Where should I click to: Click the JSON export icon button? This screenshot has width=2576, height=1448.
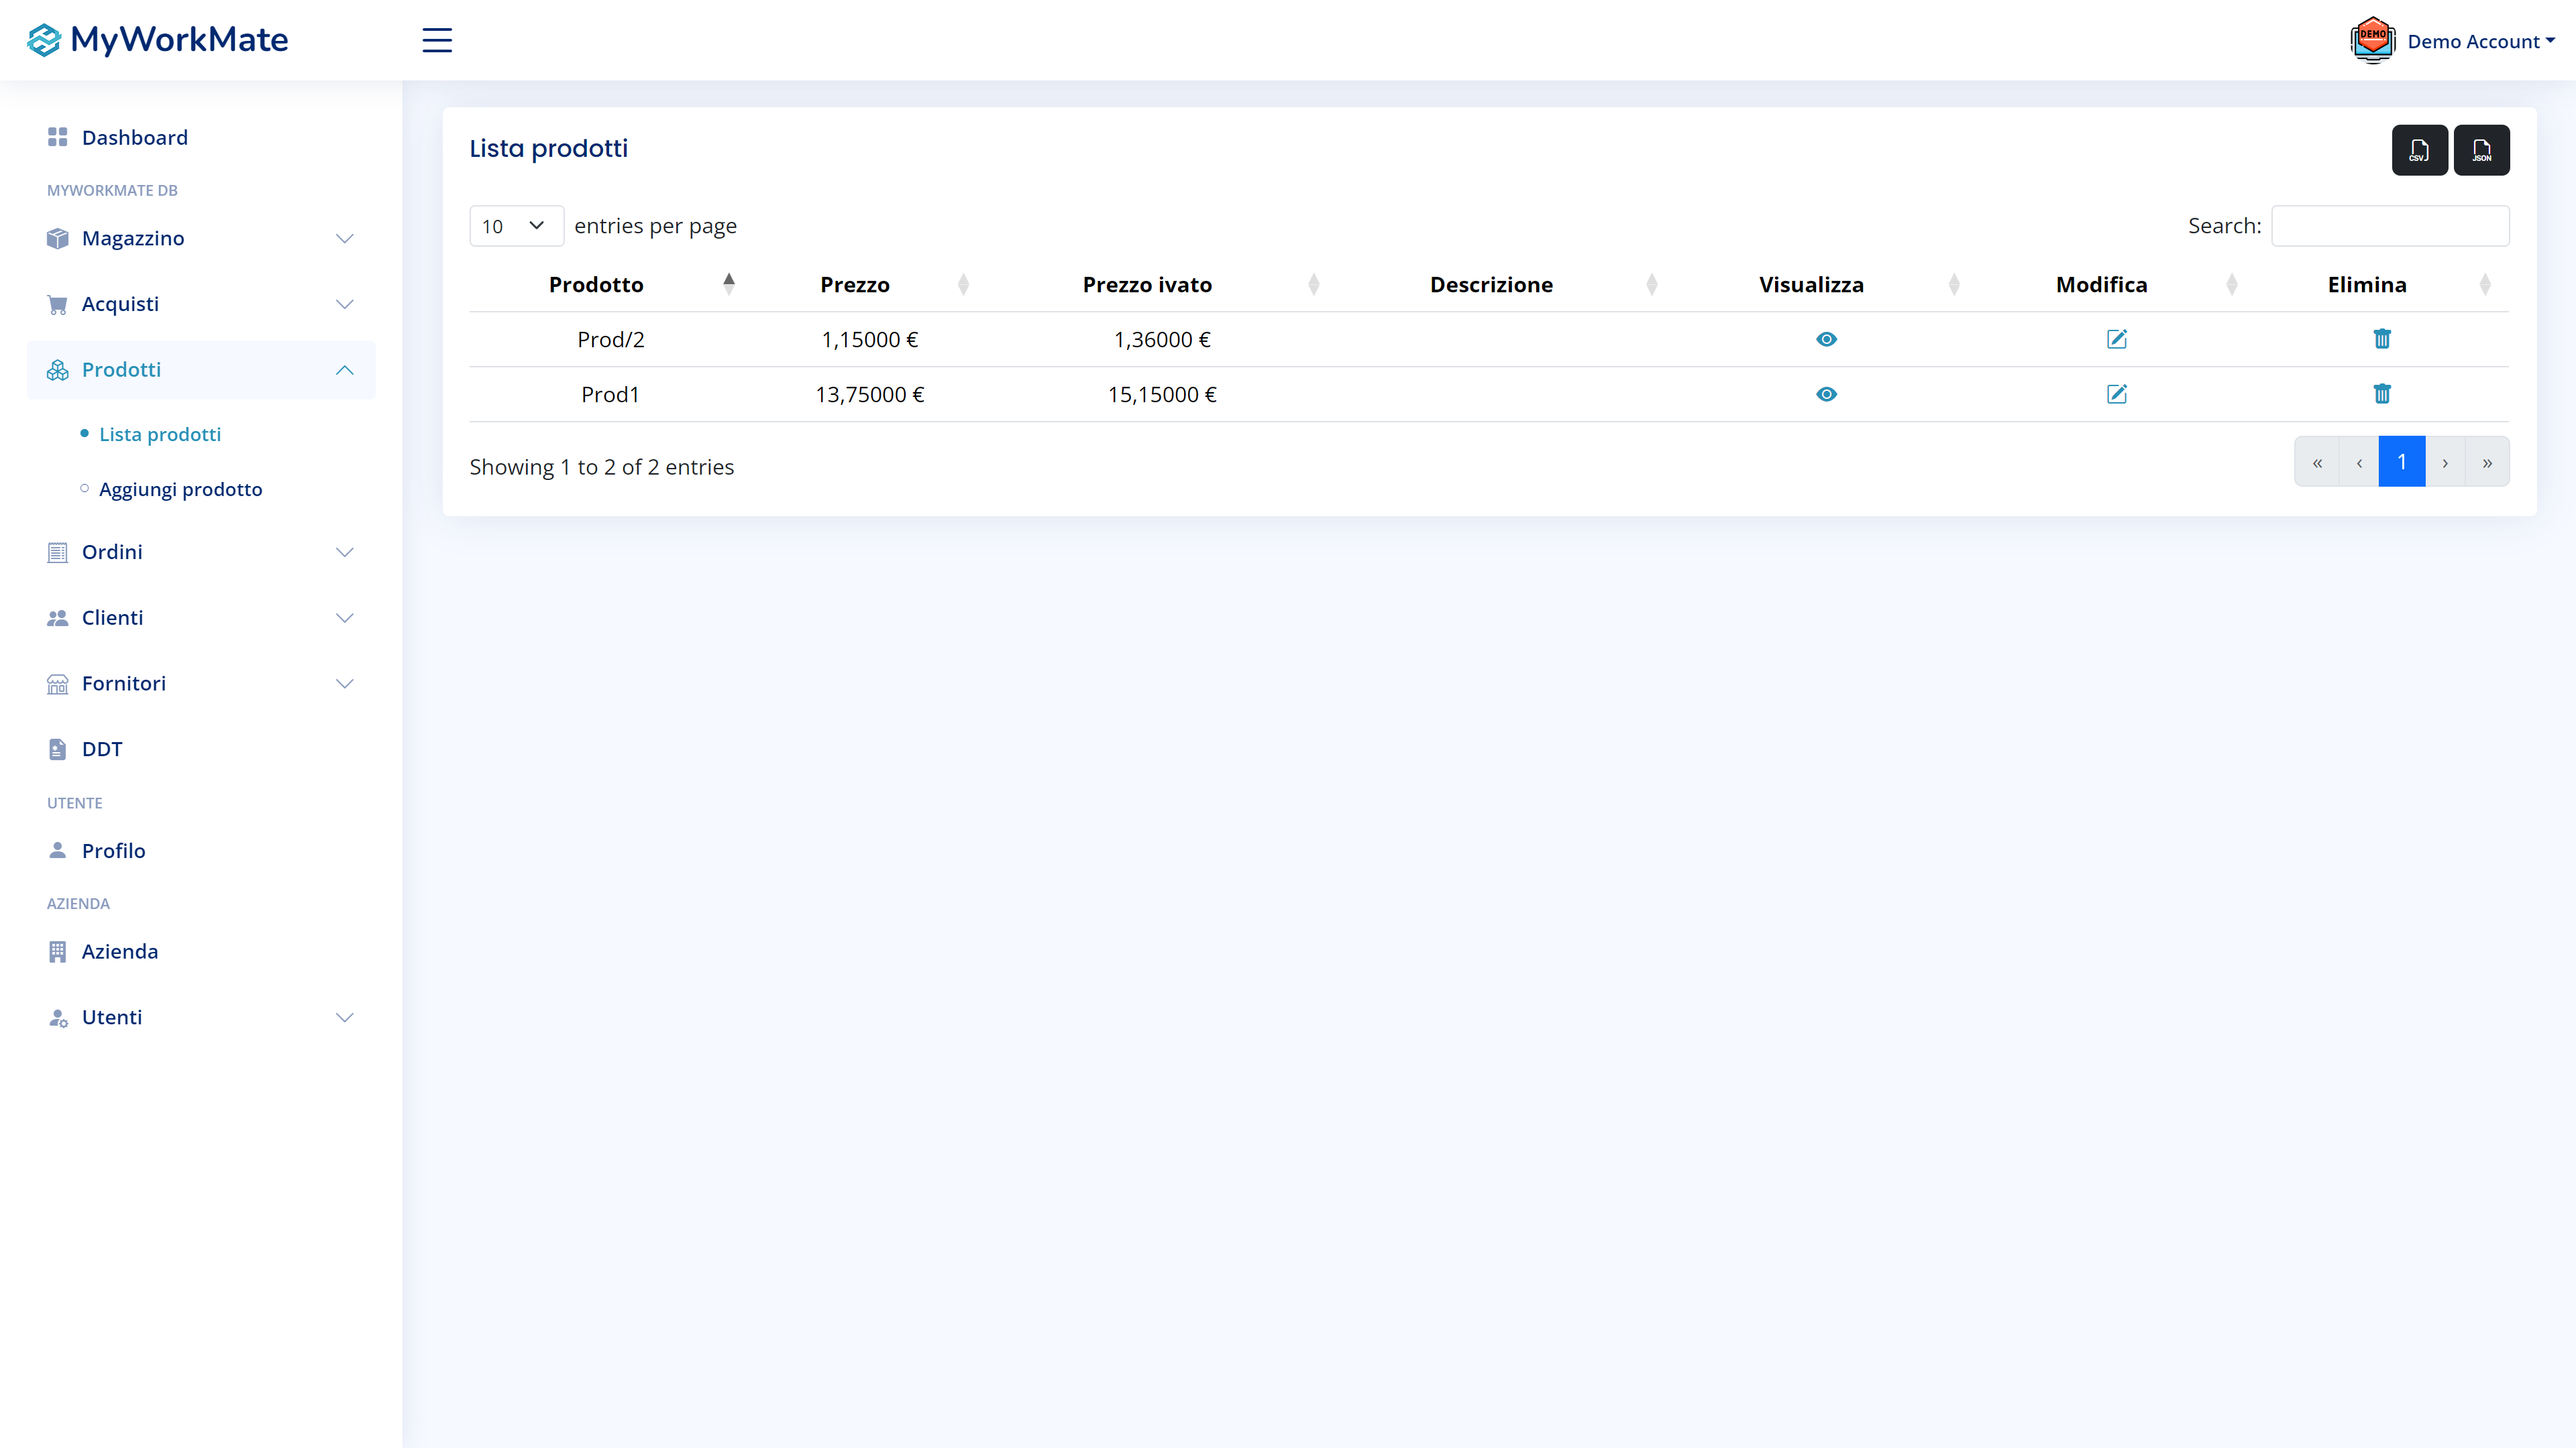coord(2481,150)
